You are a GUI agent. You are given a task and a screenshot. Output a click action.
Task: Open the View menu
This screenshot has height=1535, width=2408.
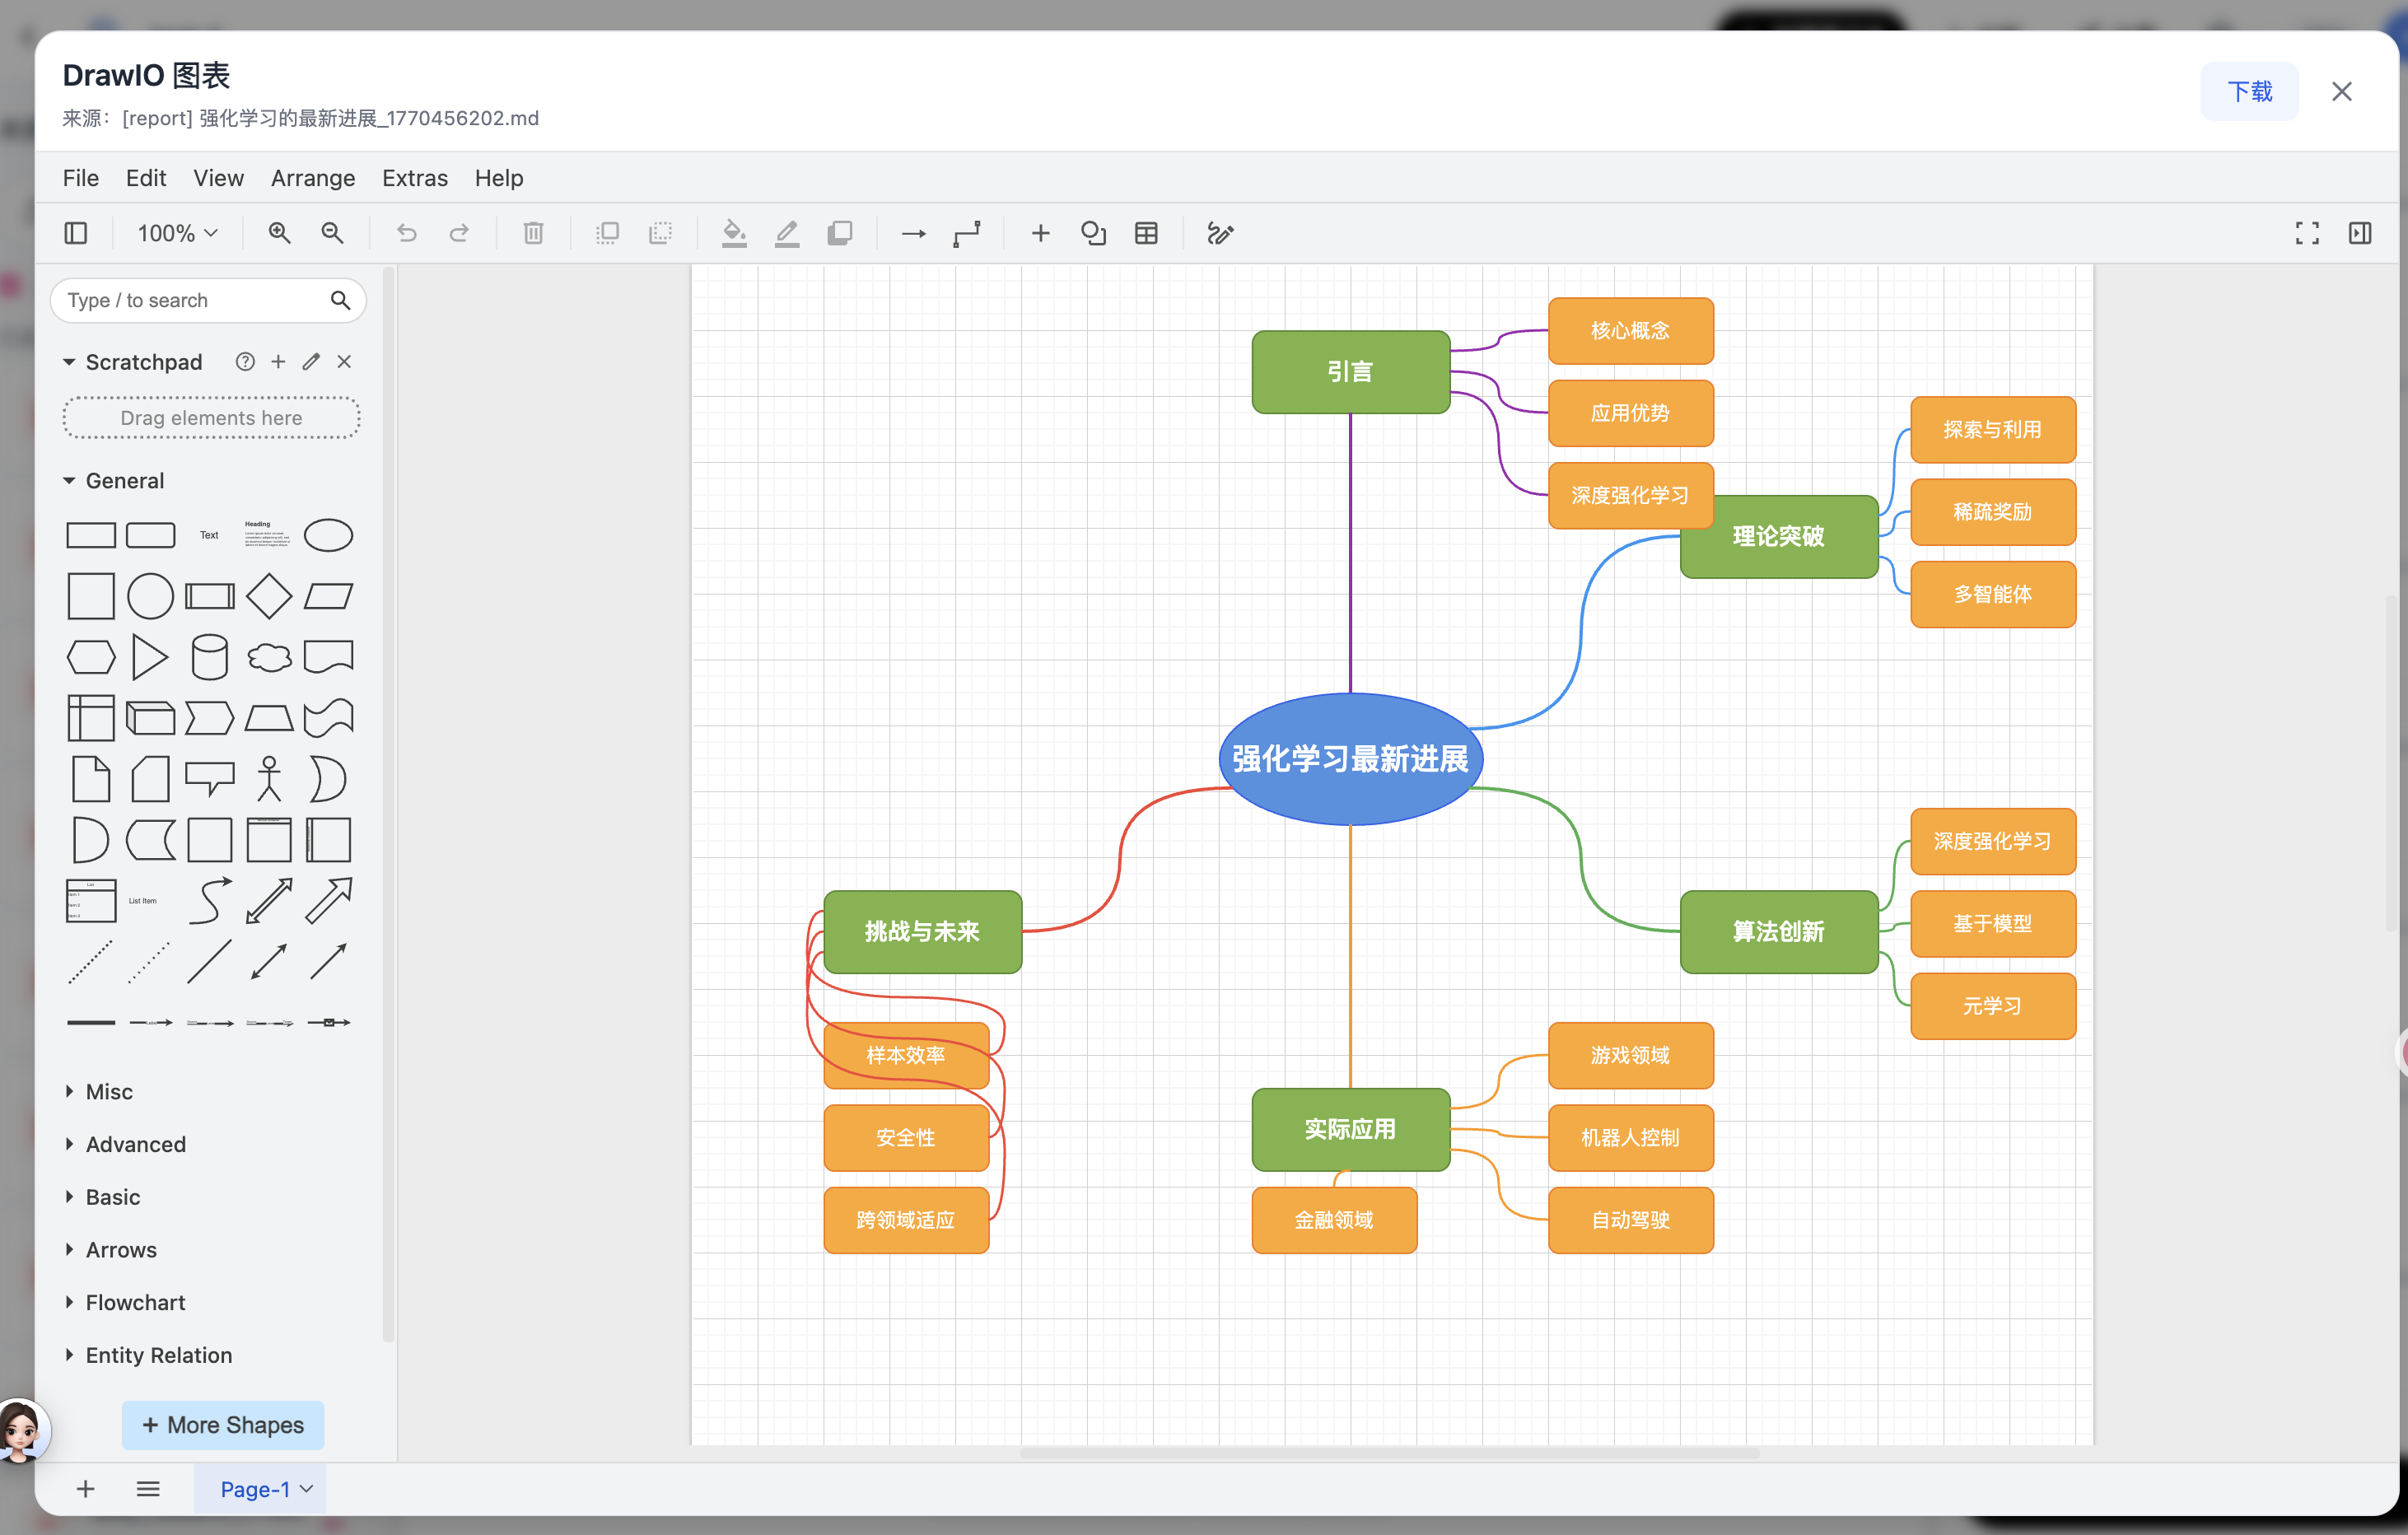[x=218, y=177]
